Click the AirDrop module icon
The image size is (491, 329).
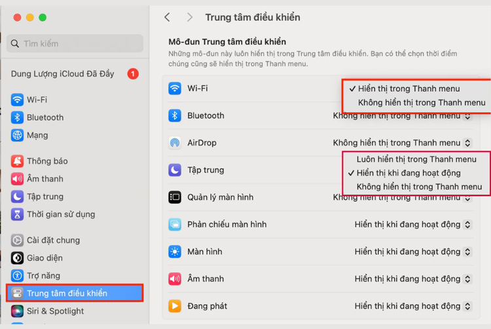pyautogui.click(x=175, y=143)
